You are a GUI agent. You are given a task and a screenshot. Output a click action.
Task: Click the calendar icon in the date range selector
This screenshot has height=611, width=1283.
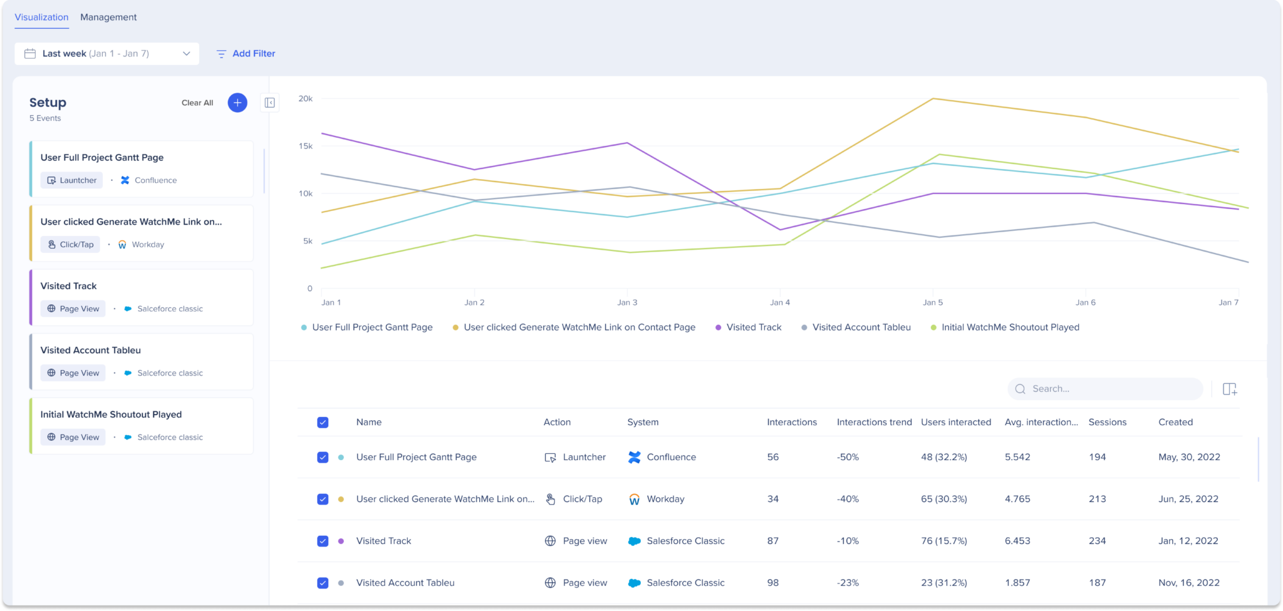click(29, 53)
